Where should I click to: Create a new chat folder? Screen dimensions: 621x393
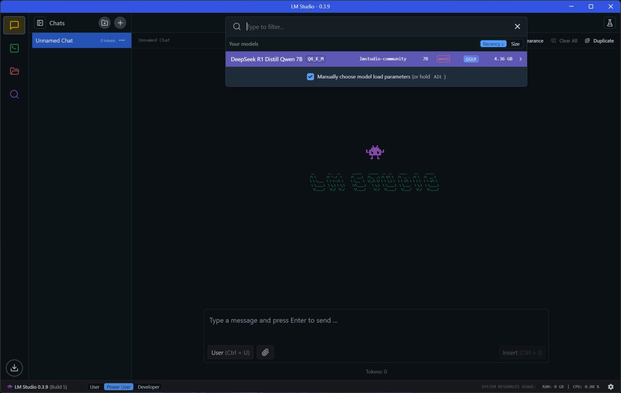[104, 23]
